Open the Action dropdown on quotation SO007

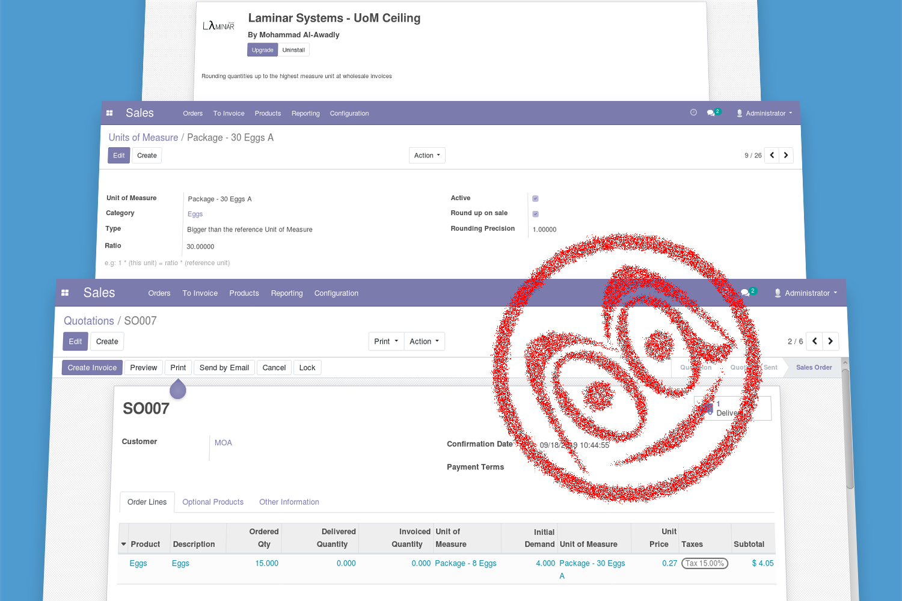[x=424, y=341]
